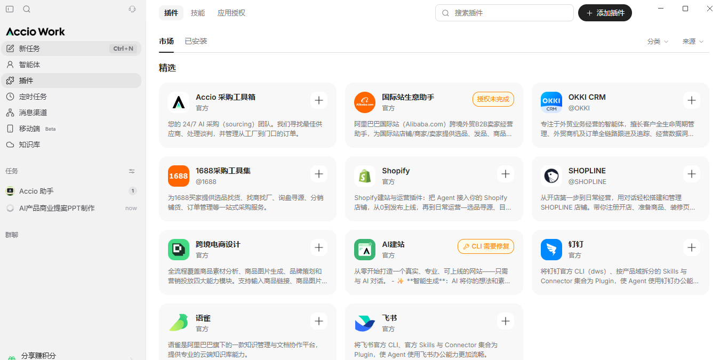Click the 授权未完成 badge on 国际站生意助手
This screenshot has width=720, height=360.
click(x=493, y=99)
